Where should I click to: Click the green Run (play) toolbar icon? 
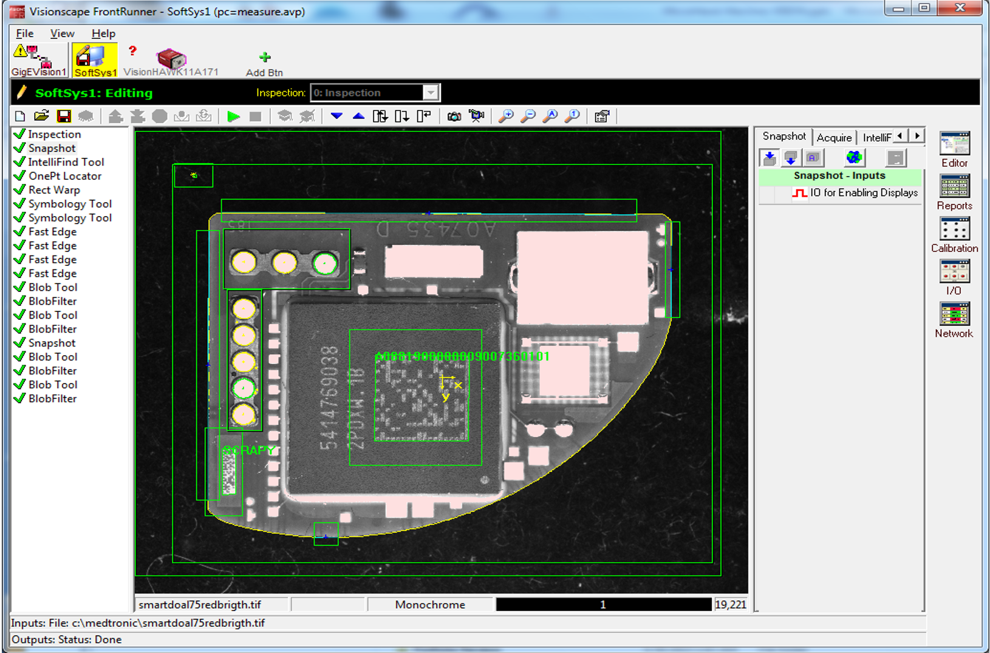tap(233, 117)
